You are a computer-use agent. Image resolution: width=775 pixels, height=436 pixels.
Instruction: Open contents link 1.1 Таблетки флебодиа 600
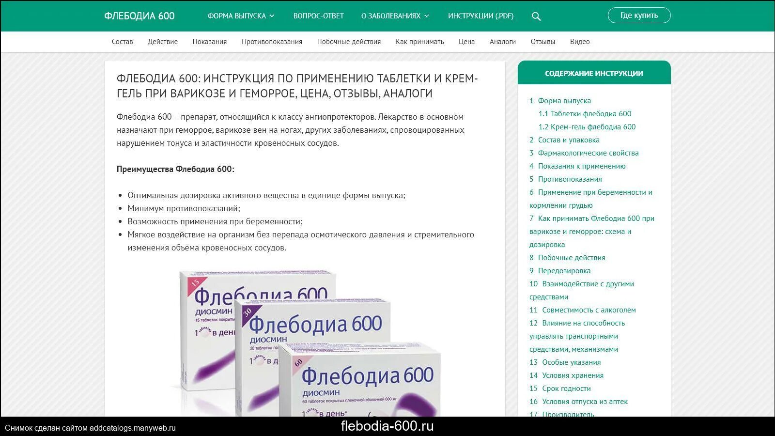[x=585, y=114]
